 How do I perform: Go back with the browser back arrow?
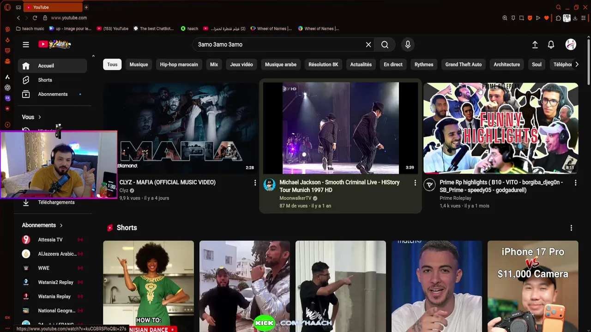[x=18, y=18]
